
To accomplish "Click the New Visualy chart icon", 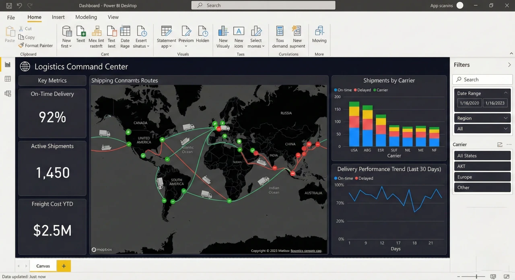I will click(x=223, y=31).
